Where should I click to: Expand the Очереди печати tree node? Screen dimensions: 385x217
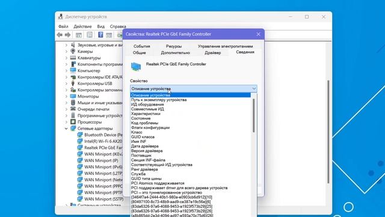(66, 109)
